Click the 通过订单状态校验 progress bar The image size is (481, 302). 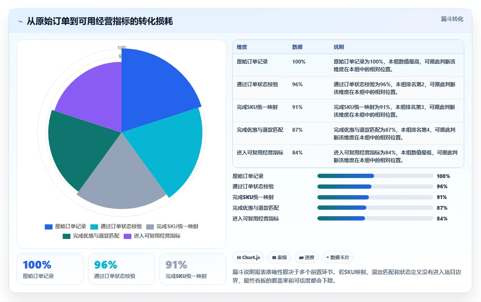(x=375, y=187)
